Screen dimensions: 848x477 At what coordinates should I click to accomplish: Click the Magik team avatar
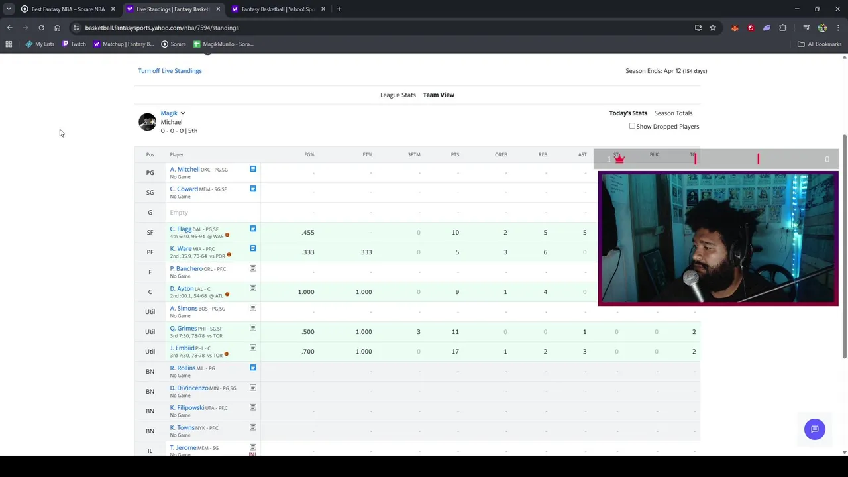click(147, 122)
